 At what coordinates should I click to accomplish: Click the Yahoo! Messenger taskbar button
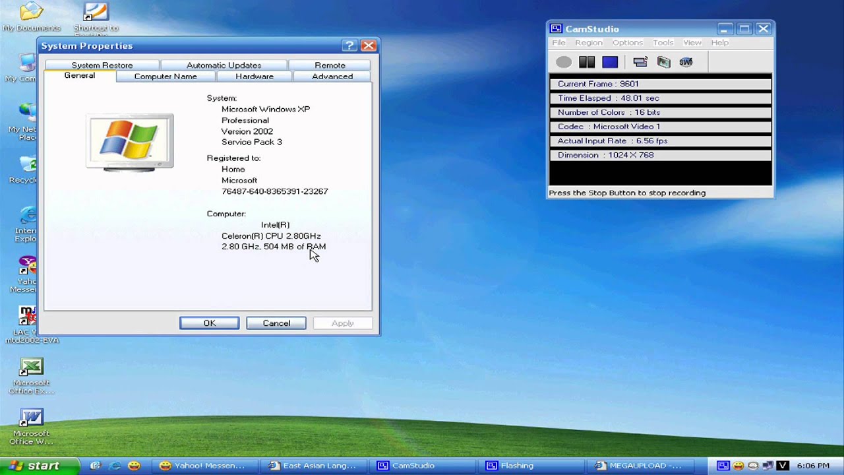click(202, 466)
